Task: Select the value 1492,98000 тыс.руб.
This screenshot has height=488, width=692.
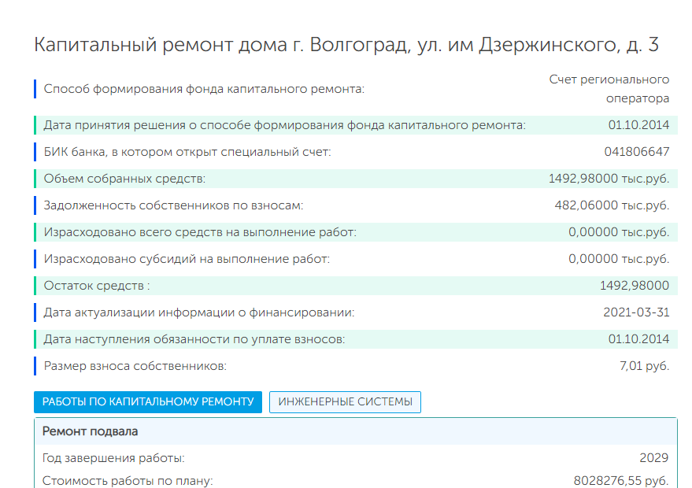Action: (x=609, y=179)
